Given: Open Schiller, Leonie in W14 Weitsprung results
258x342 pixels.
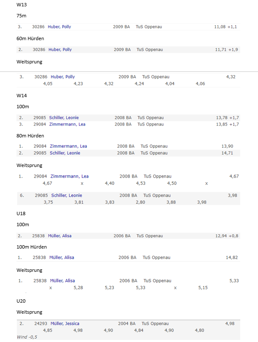Looking at the screenshot, I should pyautogui.click(x=66, y=195).
